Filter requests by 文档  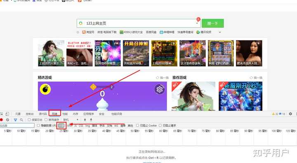coord(109,126)
